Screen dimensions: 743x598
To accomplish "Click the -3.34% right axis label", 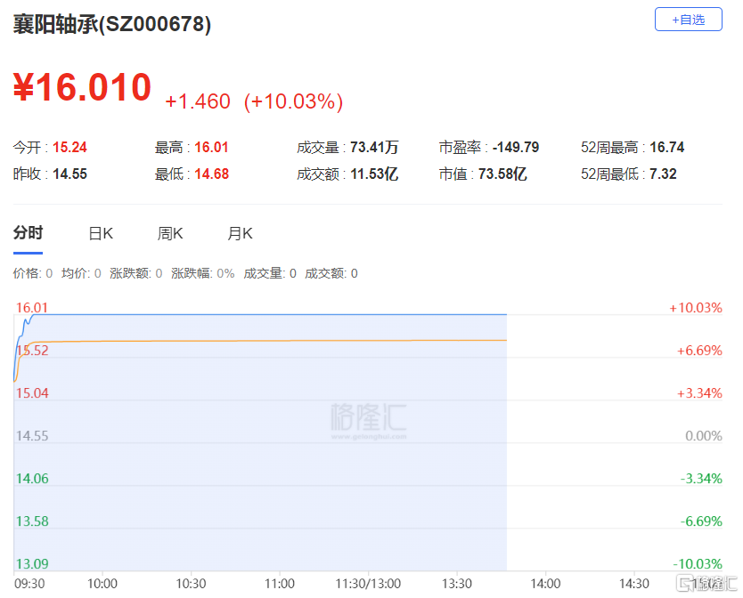I will [x=701, y=478].
